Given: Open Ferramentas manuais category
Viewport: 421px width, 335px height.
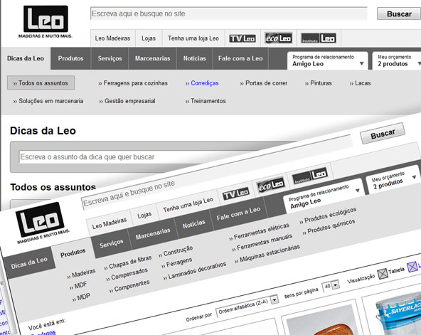Looking at the screenshot, I should [x=262, y=243].
